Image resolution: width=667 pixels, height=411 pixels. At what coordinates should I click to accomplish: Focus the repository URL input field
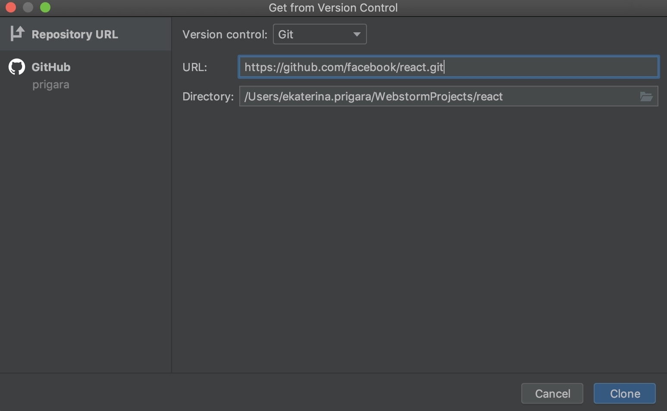click(x=448, y=67)
